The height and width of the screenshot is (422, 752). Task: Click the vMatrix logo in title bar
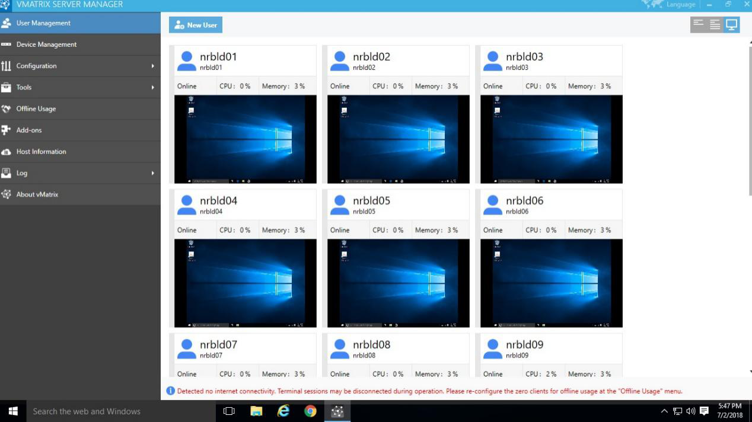[x=6, y=4]
